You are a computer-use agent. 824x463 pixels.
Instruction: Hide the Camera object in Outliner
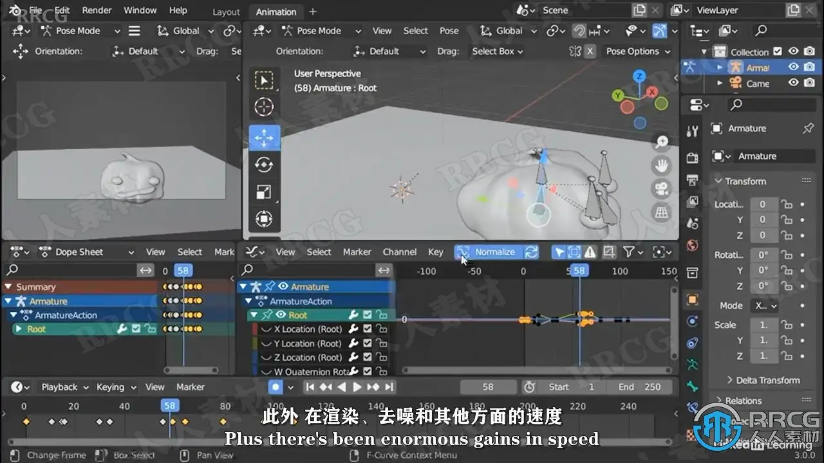click(794, 83)
